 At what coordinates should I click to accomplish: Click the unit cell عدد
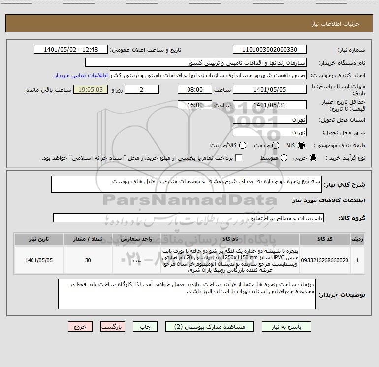(136, 260)
